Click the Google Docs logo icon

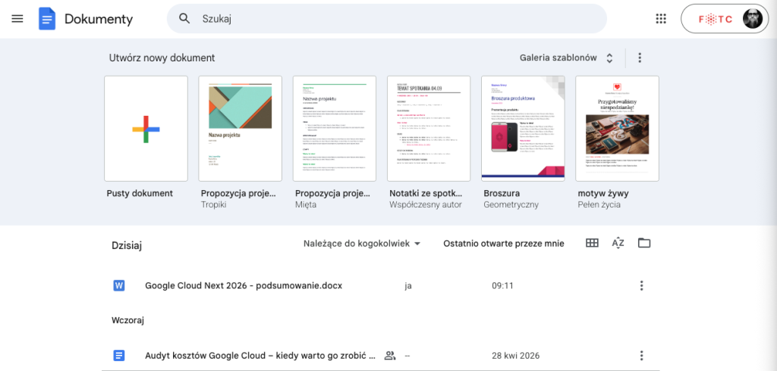pos(47,19)
